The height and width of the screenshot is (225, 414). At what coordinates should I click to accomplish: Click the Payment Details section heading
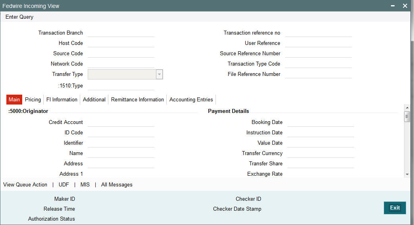[228, 111]
